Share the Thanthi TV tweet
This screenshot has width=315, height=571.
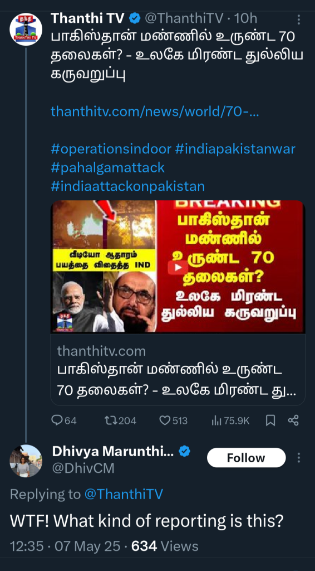[x=293, y=421]
